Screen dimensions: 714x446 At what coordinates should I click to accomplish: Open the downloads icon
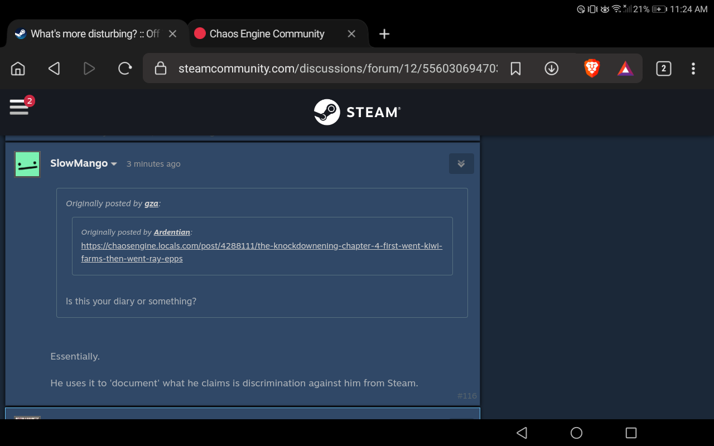552,69
